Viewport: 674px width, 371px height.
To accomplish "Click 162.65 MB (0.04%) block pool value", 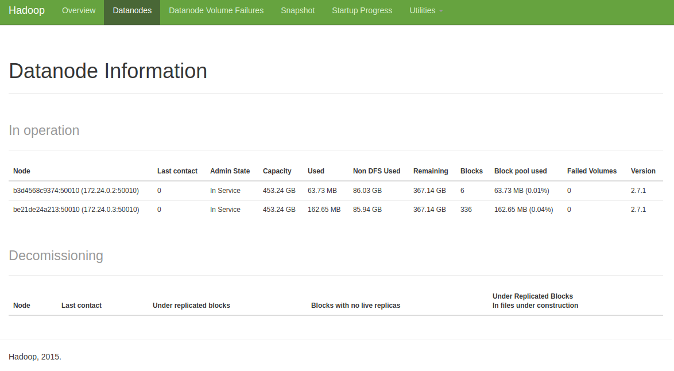I will [x=524, y=210].
